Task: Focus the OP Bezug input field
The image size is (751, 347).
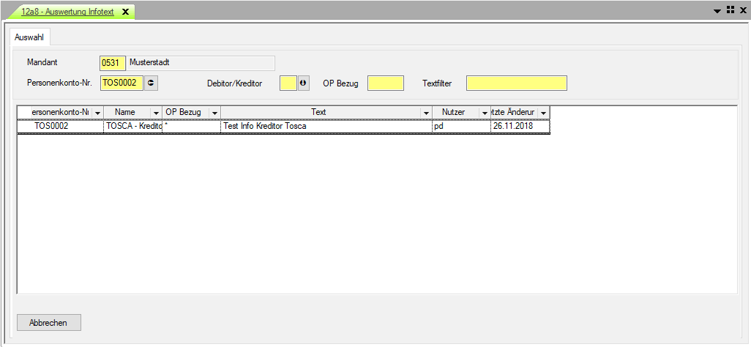Action: pyautogui.click(x=385, y=83)
